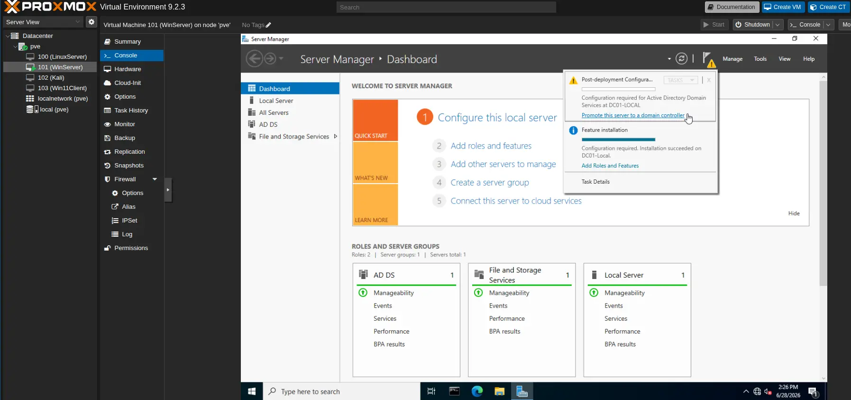Click the muted volume tray icon
Viewport: 851px width, 400px height.
coord(768,392)
